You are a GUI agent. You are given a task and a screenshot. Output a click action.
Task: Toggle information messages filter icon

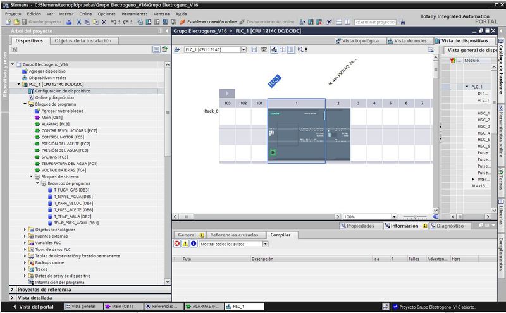click(194, 243)
